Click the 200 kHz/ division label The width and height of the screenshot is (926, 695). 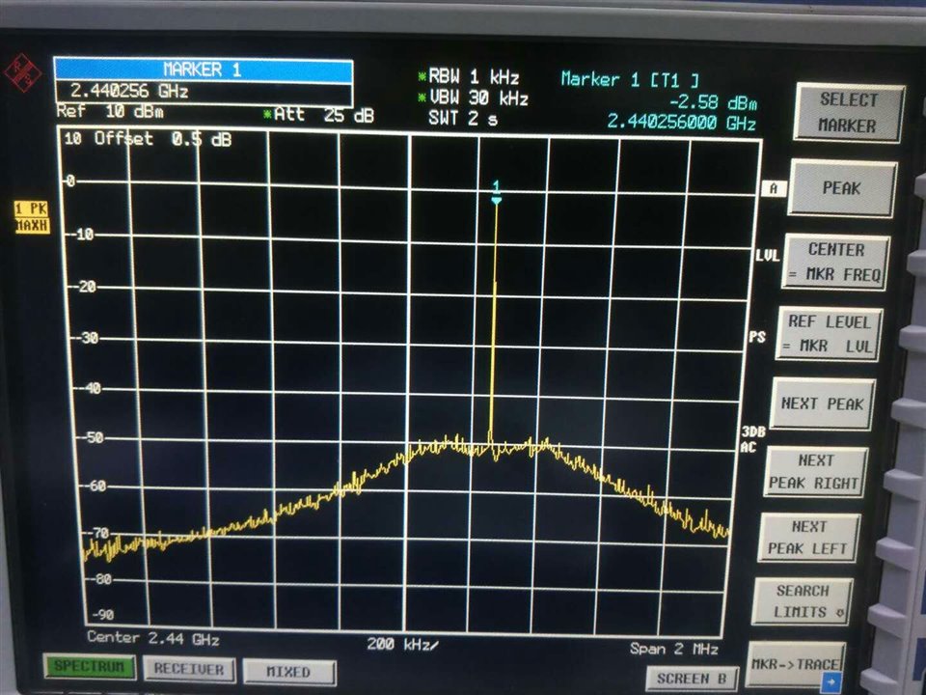tap(403, 644)
